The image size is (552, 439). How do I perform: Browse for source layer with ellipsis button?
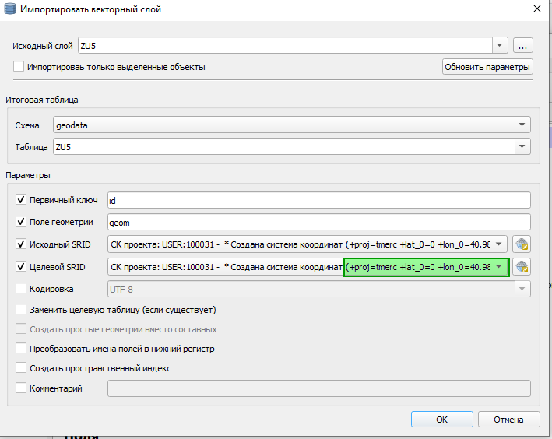[523, 46]
